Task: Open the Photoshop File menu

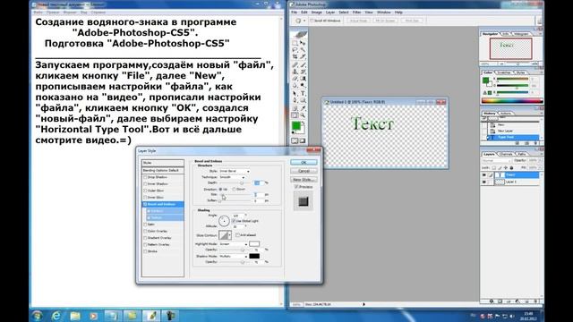Action: click(295, 13)
